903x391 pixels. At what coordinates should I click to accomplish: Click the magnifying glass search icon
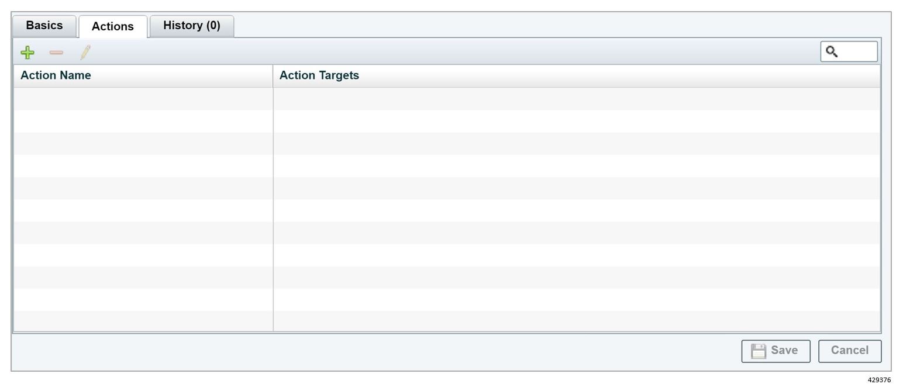831,51
